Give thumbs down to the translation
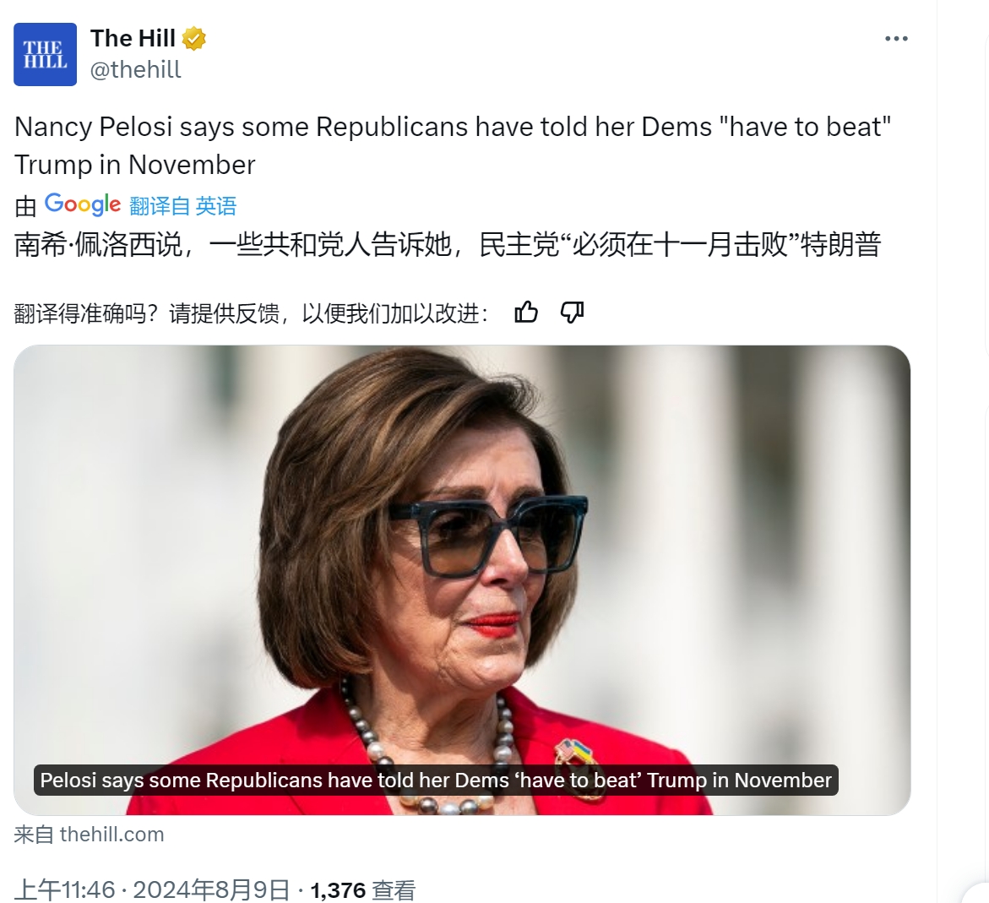 click(572, 313)
